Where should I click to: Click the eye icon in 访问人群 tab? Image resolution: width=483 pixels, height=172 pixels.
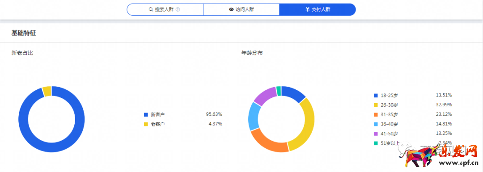pos(231,9)
